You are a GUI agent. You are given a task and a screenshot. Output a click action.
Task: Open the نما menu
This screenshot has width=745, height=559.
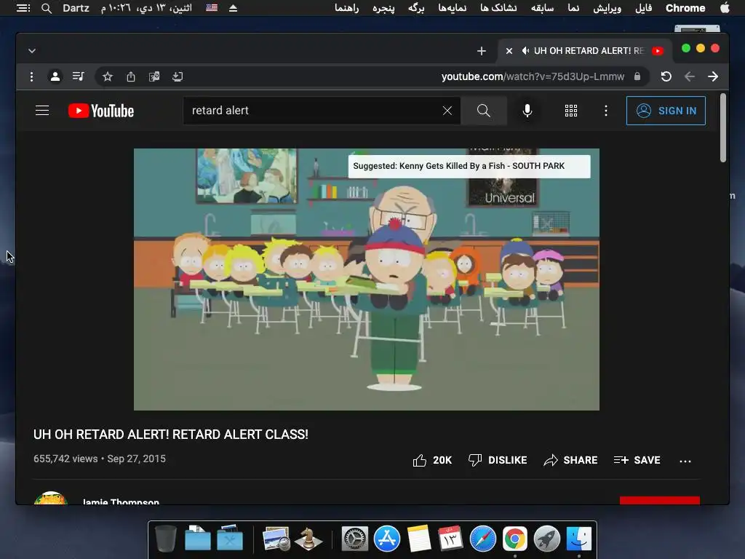pyautogui.click(x=573, y=8)
